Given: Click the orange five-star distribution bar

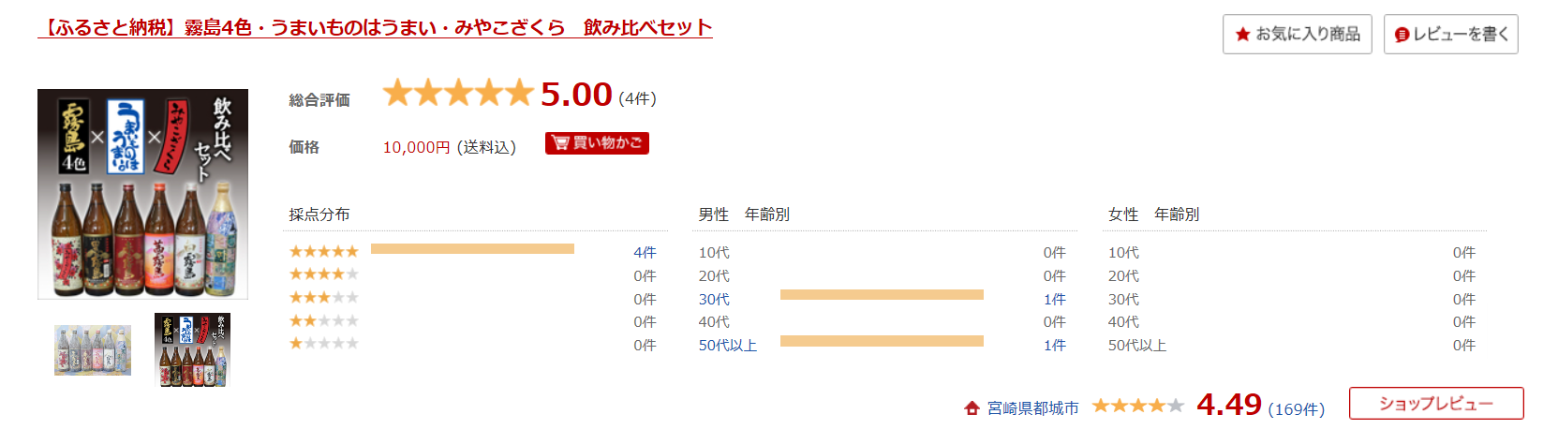Looking at the screenshot, I should point(472,249).
